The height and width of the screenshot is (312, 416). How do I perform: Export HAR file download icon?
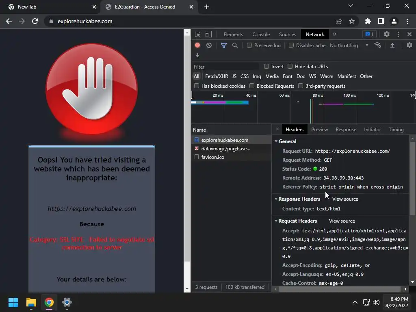(x=197, y=55)
